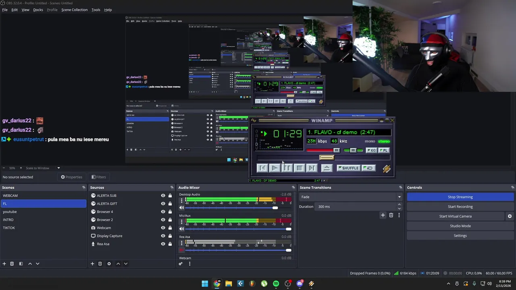
Task: Hide the Display Capture source
Action: tap(163, 236)
